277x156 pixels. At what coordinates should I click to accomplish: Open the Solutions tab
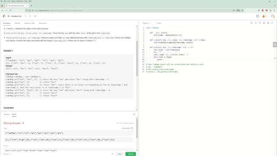coord(29,23)
